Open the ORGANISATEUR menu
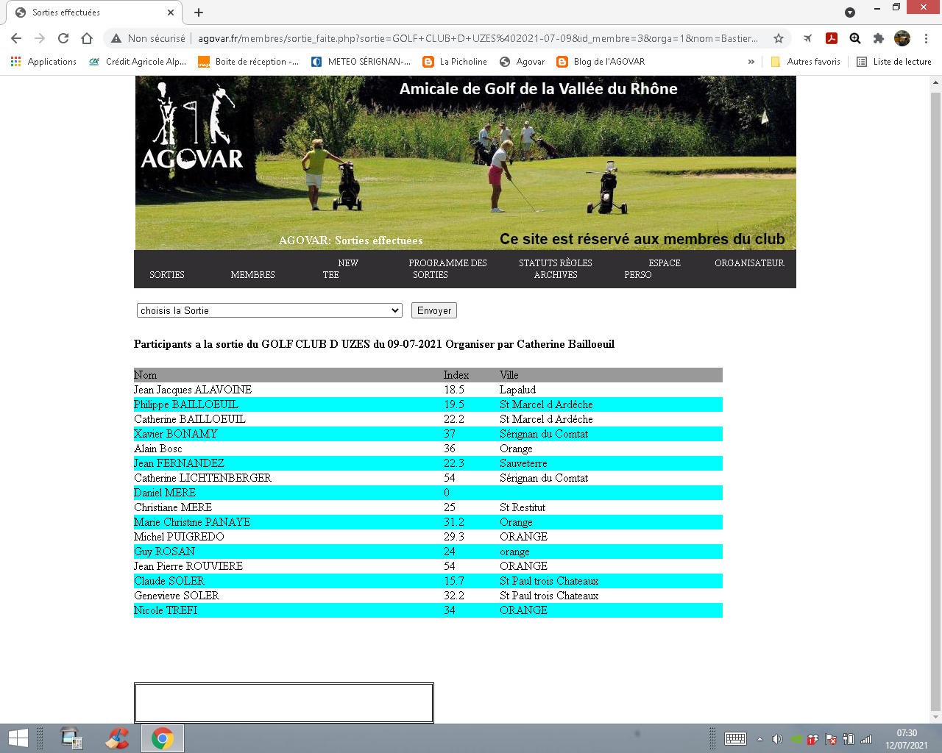 coord(749,263)
